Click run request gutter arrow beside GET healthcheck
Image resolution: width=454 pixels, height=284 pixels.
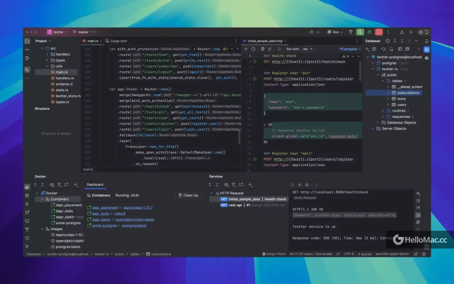point(255,61)
